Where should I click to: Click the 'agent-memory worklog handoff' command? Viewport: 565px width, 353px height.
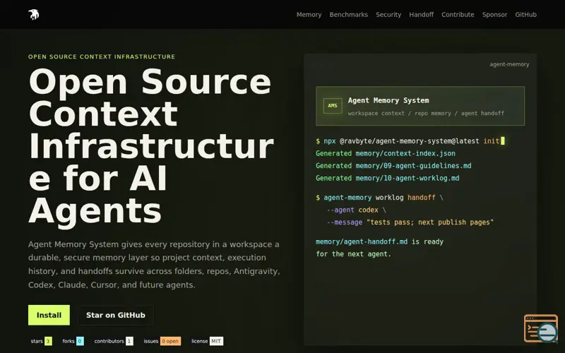(379, 198)
